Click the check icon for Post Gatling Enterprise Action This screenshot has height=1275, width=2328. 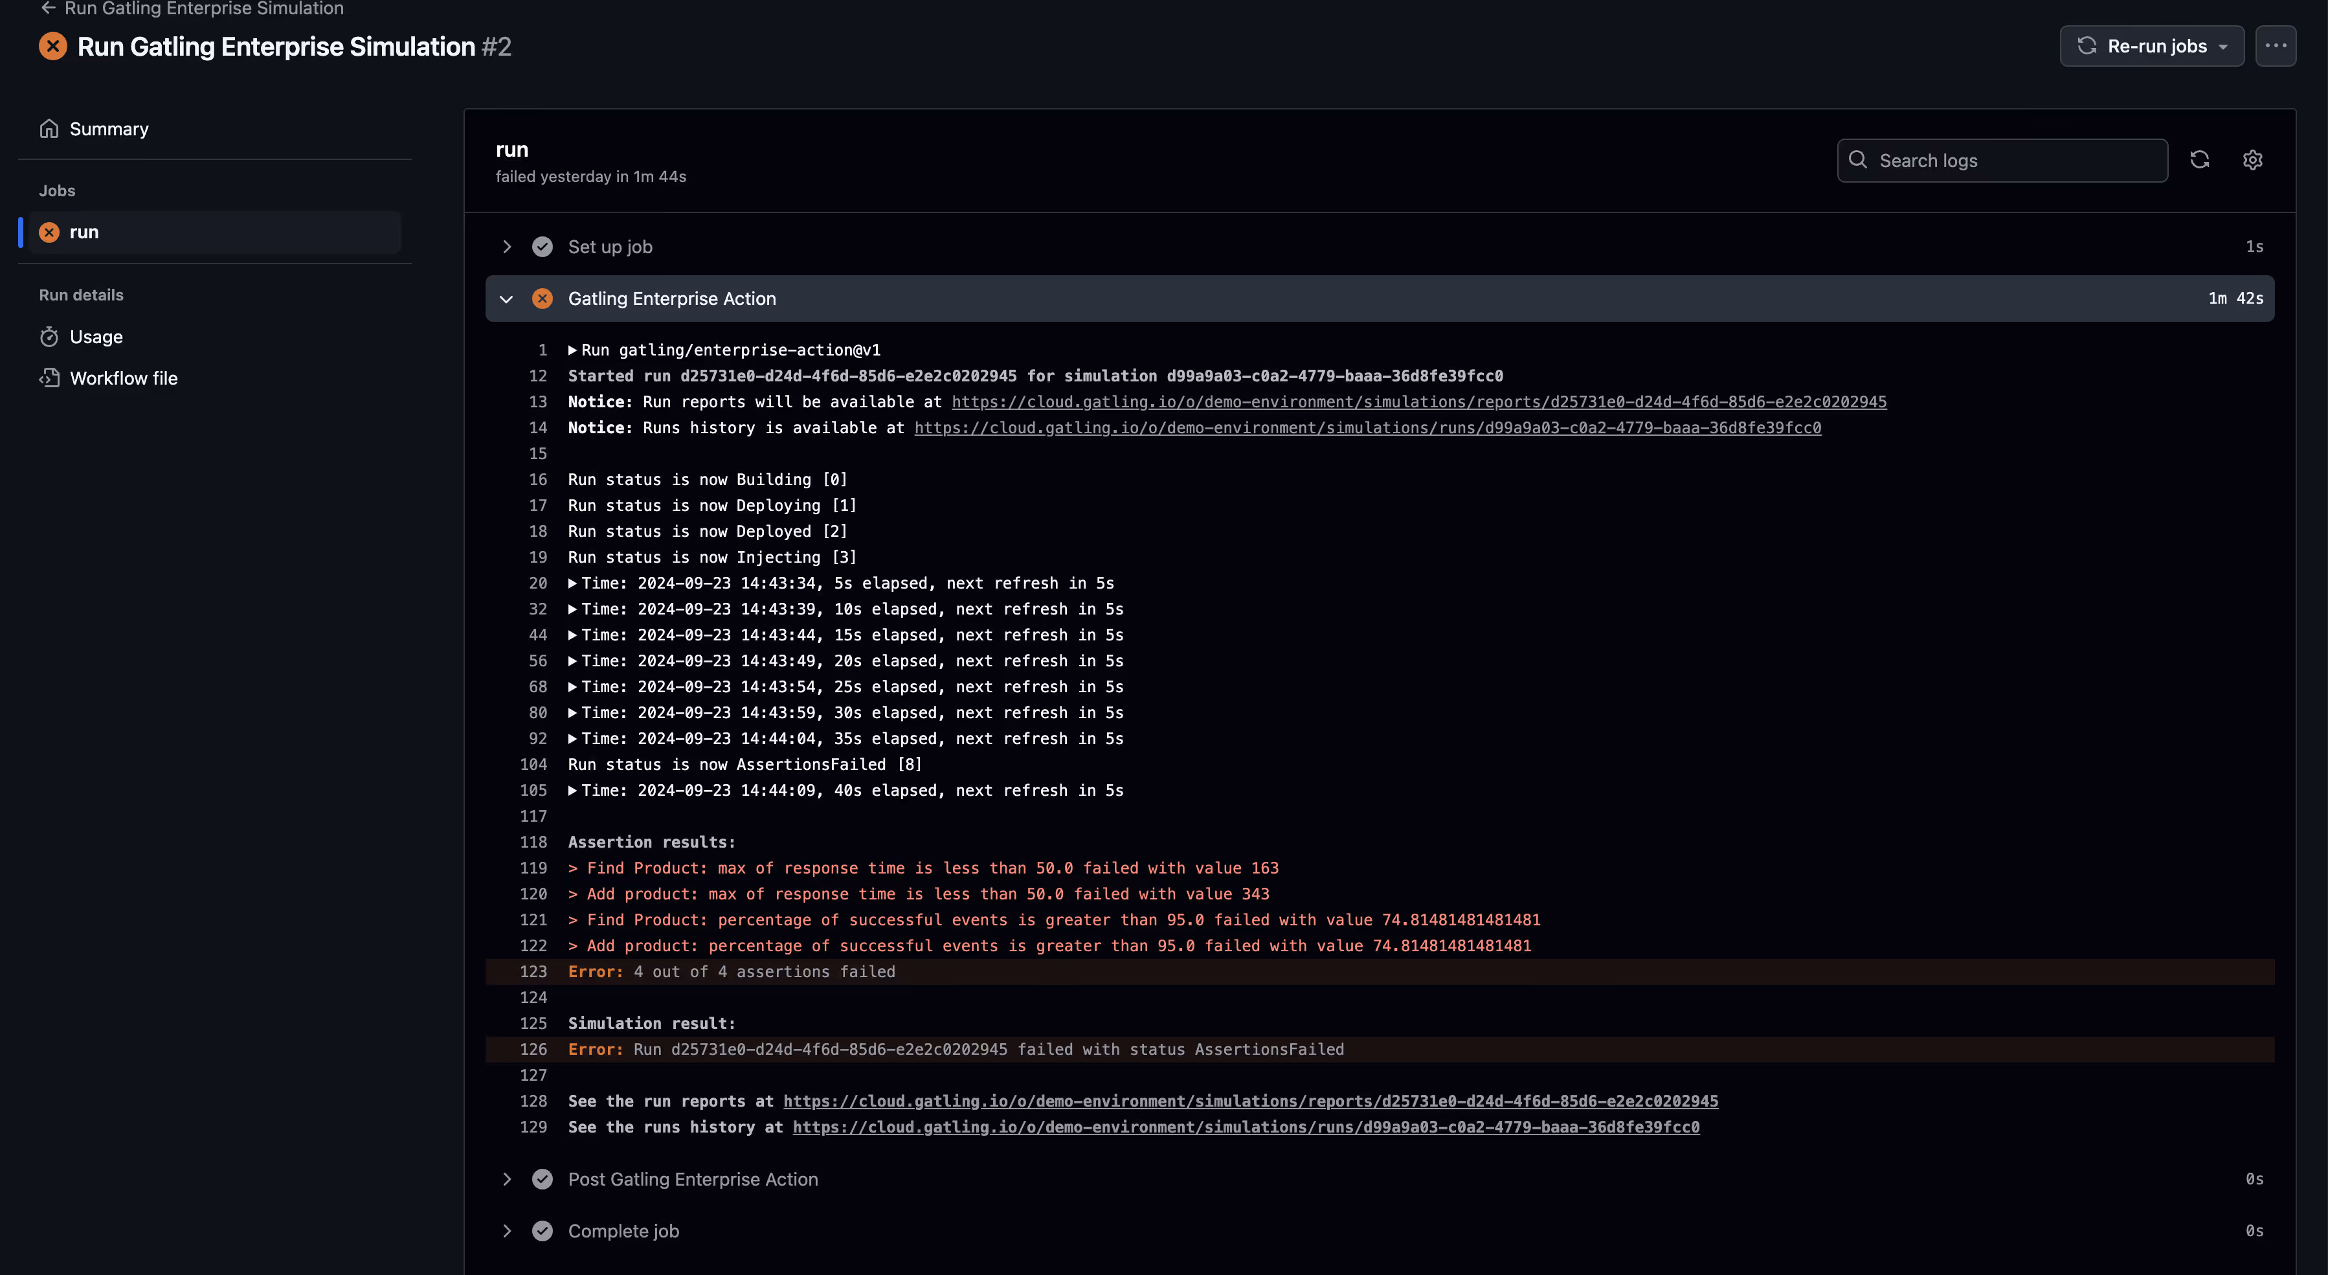click(x=543, y=1179)
